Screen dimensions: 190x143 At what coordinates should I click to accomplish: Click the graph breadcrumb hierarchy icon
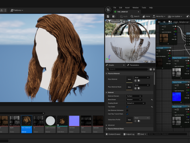pyautogui.click(x=170, y=22)
